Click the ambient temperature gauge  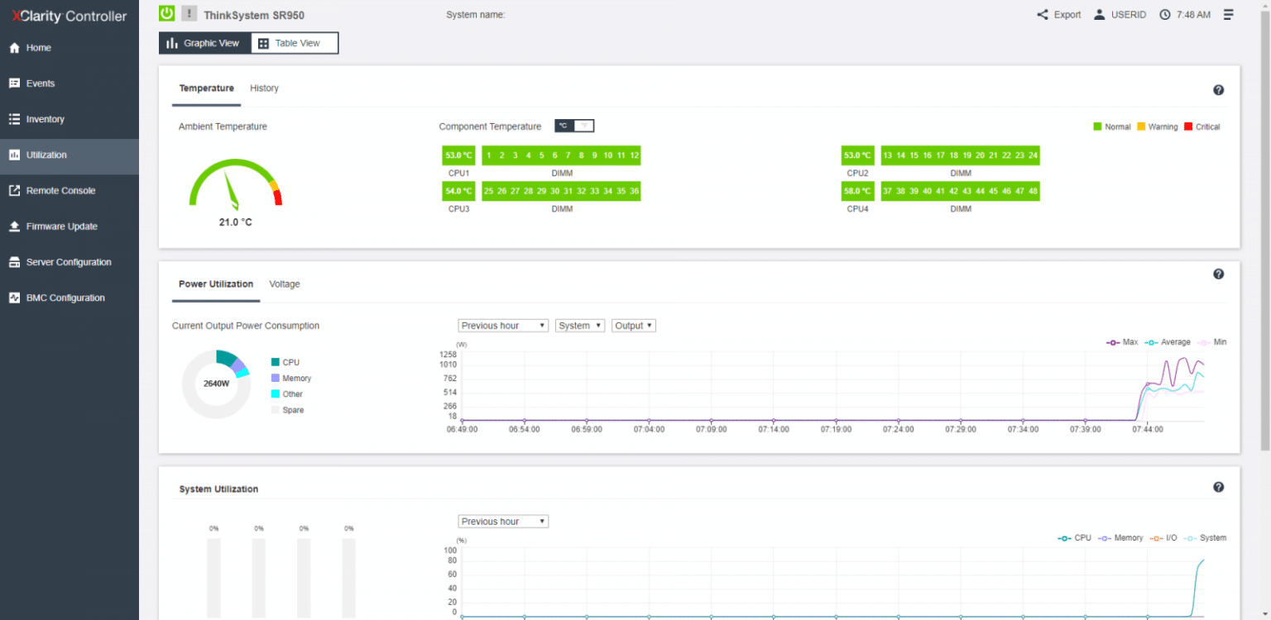tap(236, 184)
